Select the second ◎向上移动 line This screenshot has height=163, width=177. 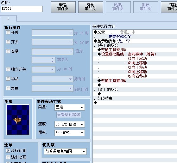click(x=135, y=63)
